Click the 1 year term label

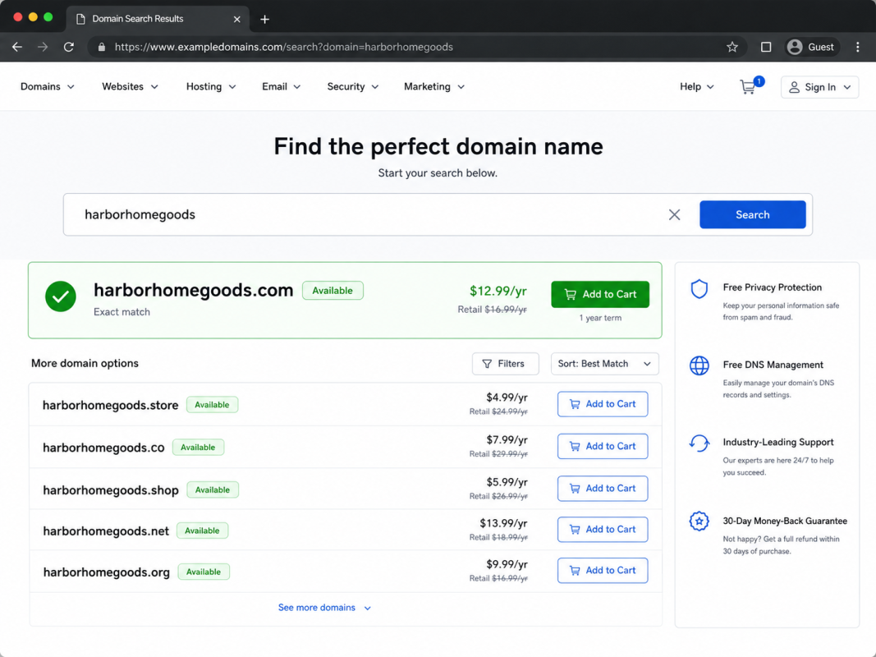click(600, 318)
